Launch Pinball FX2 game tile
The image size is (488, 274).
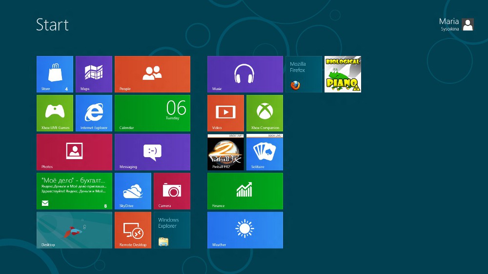(x=225, y=152)
